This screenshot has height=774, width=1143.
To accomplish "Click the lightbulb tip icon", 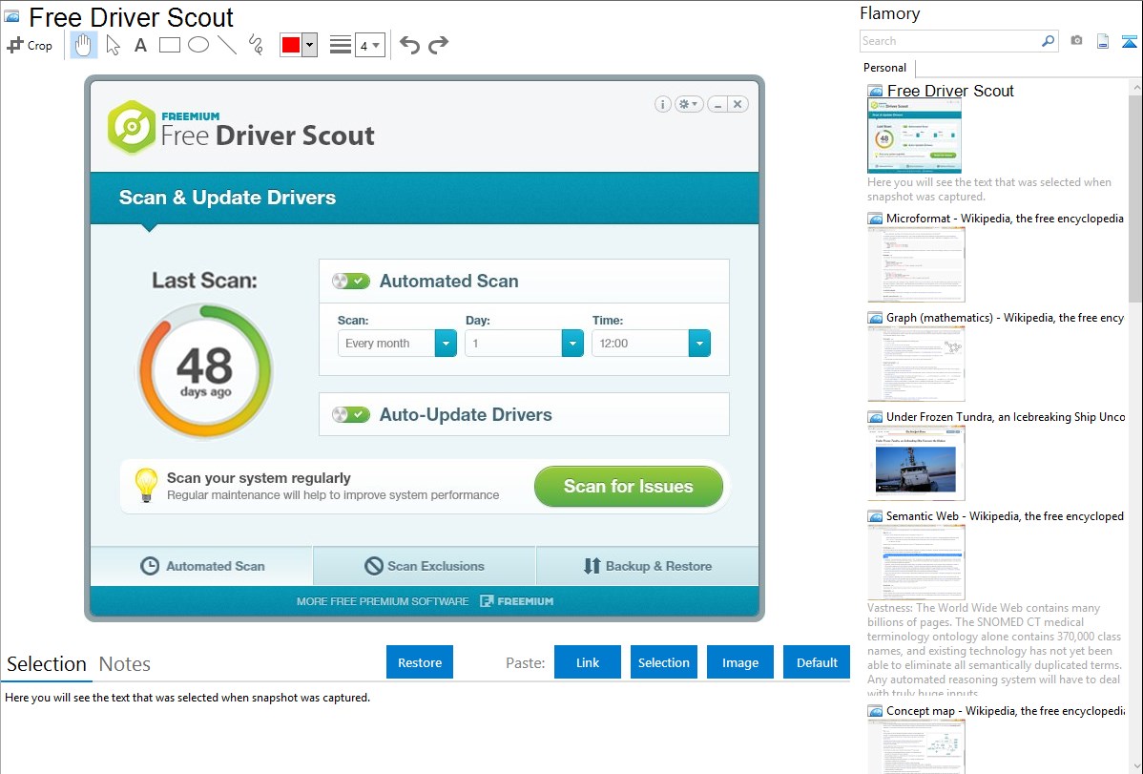I will 147,485.
